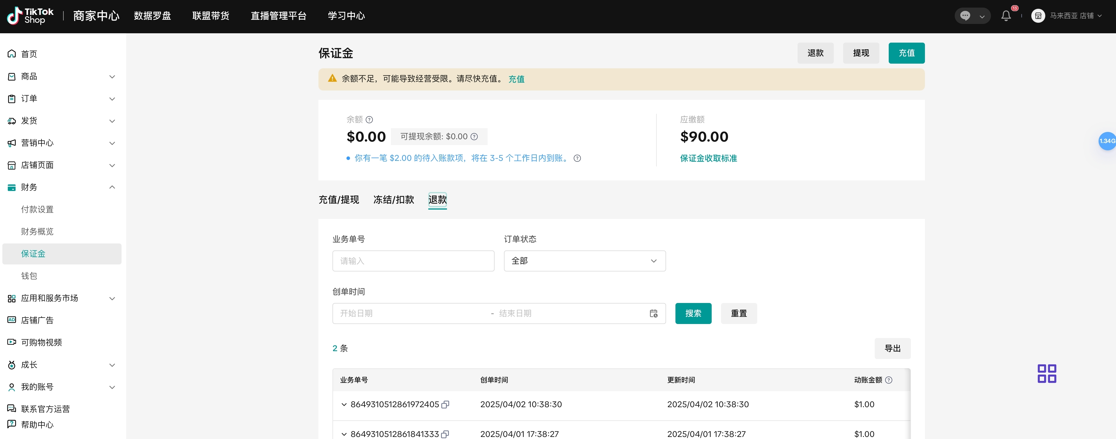Click the green 充值 button

point(906,53)
